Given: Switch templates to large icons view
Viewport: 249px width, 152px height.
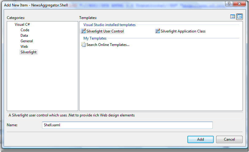Looking at the screenshot, I should point(233,17).
